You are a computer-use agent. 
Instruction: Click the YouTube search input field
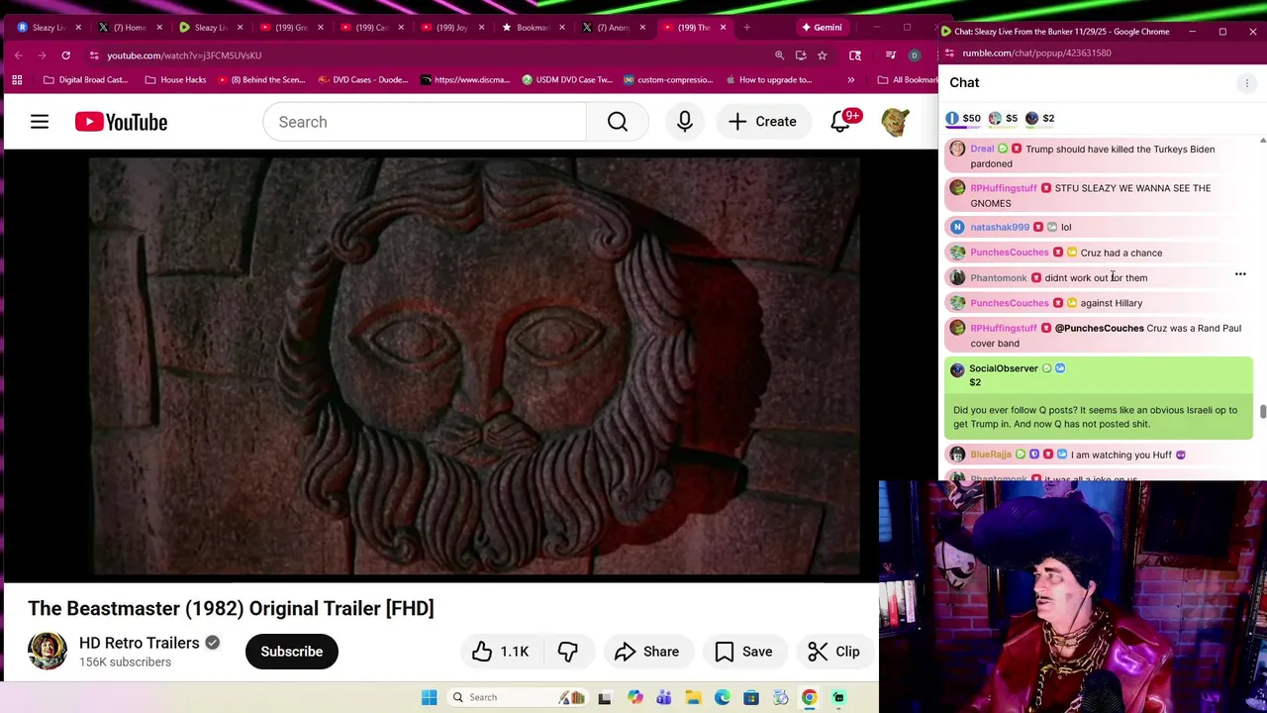click(425, 122)
